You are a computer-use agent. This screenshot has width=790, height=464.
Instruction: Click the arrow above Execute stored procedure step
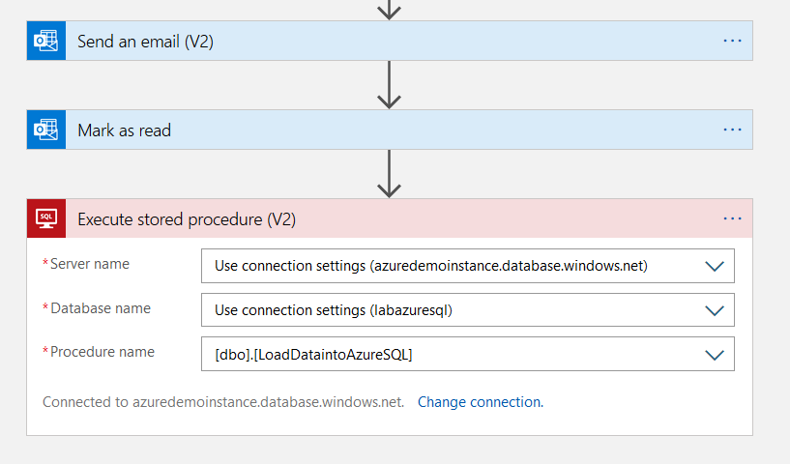(x=389, y=174)
